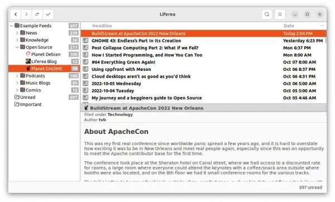Expand the News folder
This screenshot has height=202, width=335.
coord(17,33)
